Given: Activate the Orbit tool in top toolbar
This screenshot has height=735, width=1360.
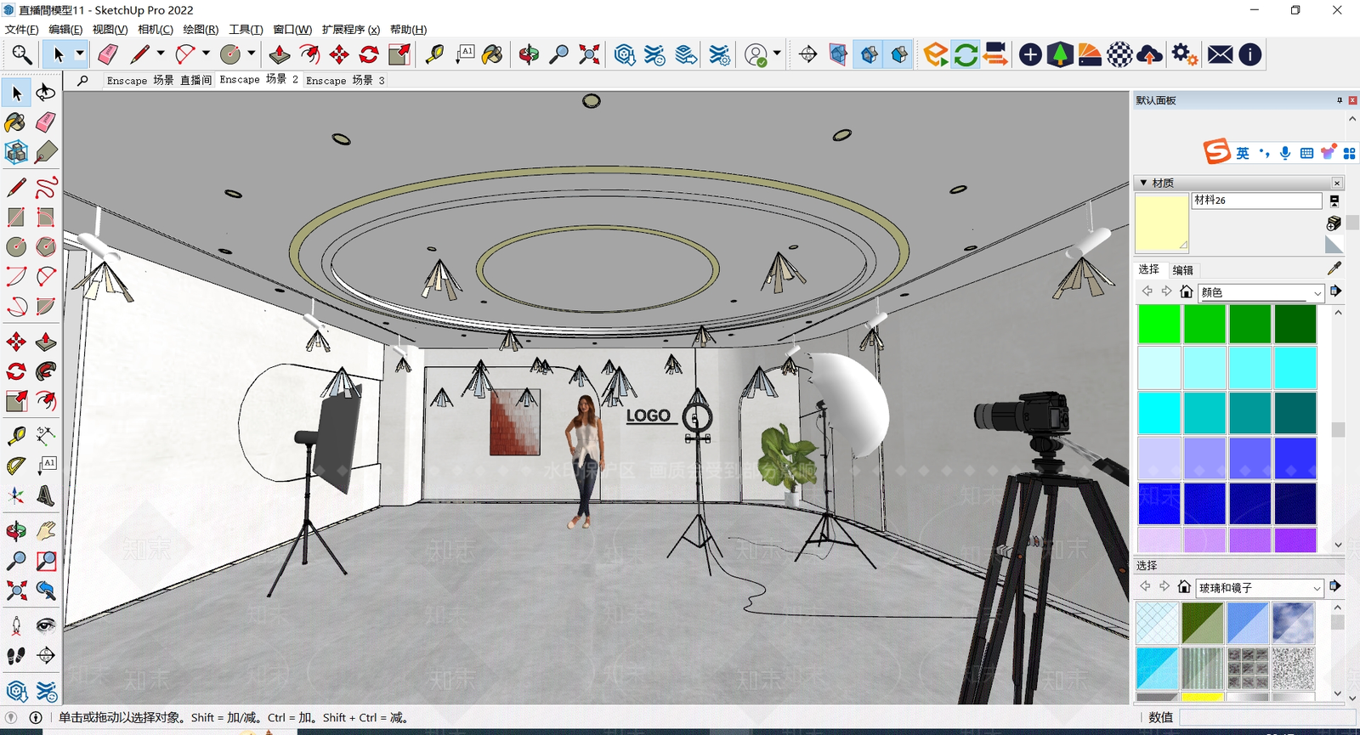Looking at the screenshot, I should coord(529,54).
